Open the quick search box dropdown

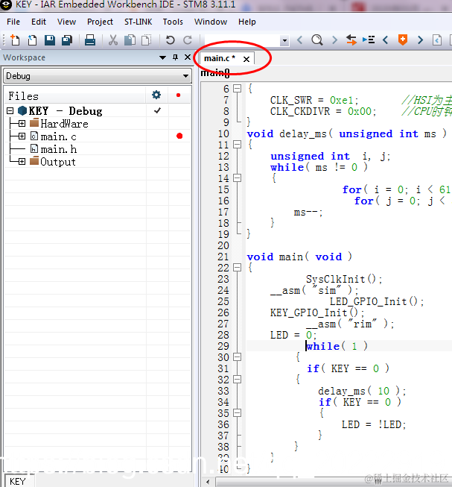click(x=284, y=40)
